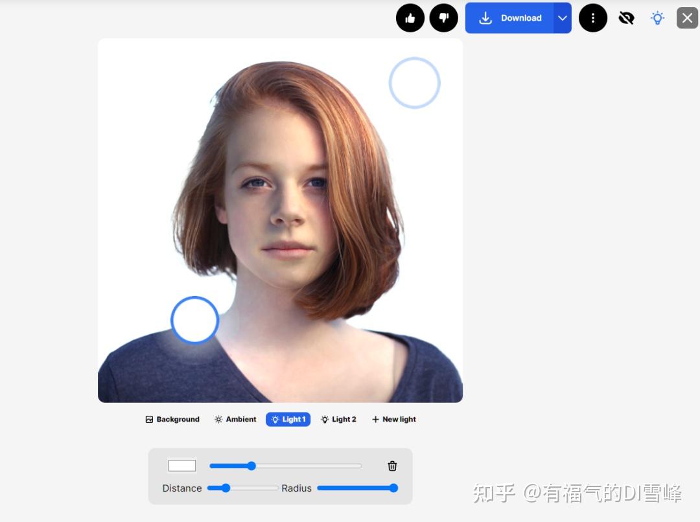Add a light with New light
The image size is (700, 522).
click(x=393, y=420)
